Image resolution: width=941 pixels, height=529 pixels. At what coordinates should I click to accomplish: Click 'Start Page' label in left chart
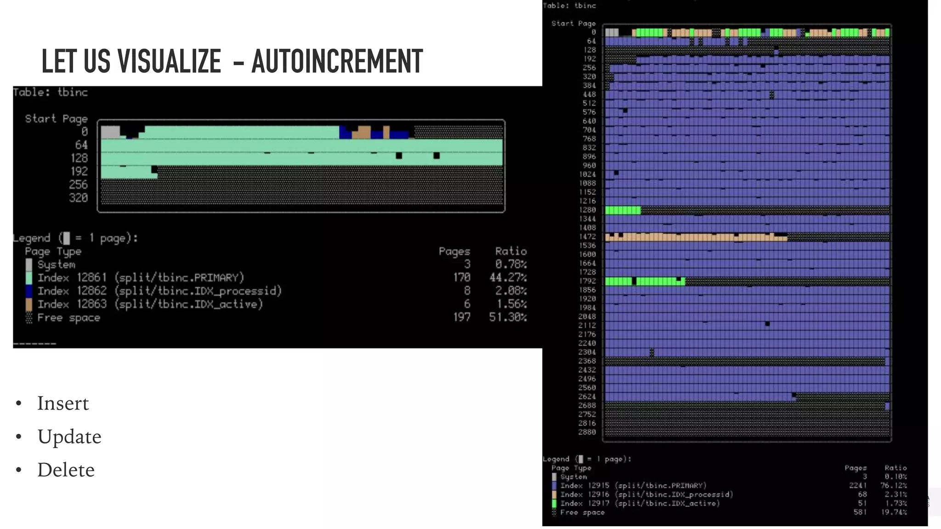(56, 119)
